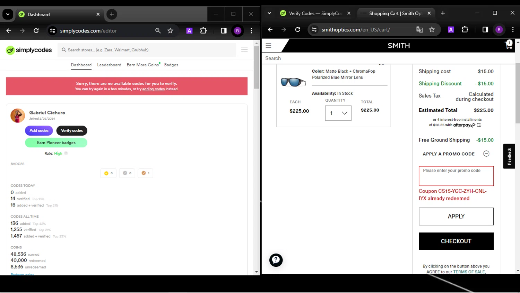Close the Shopping Cart tab

(429, 13)
